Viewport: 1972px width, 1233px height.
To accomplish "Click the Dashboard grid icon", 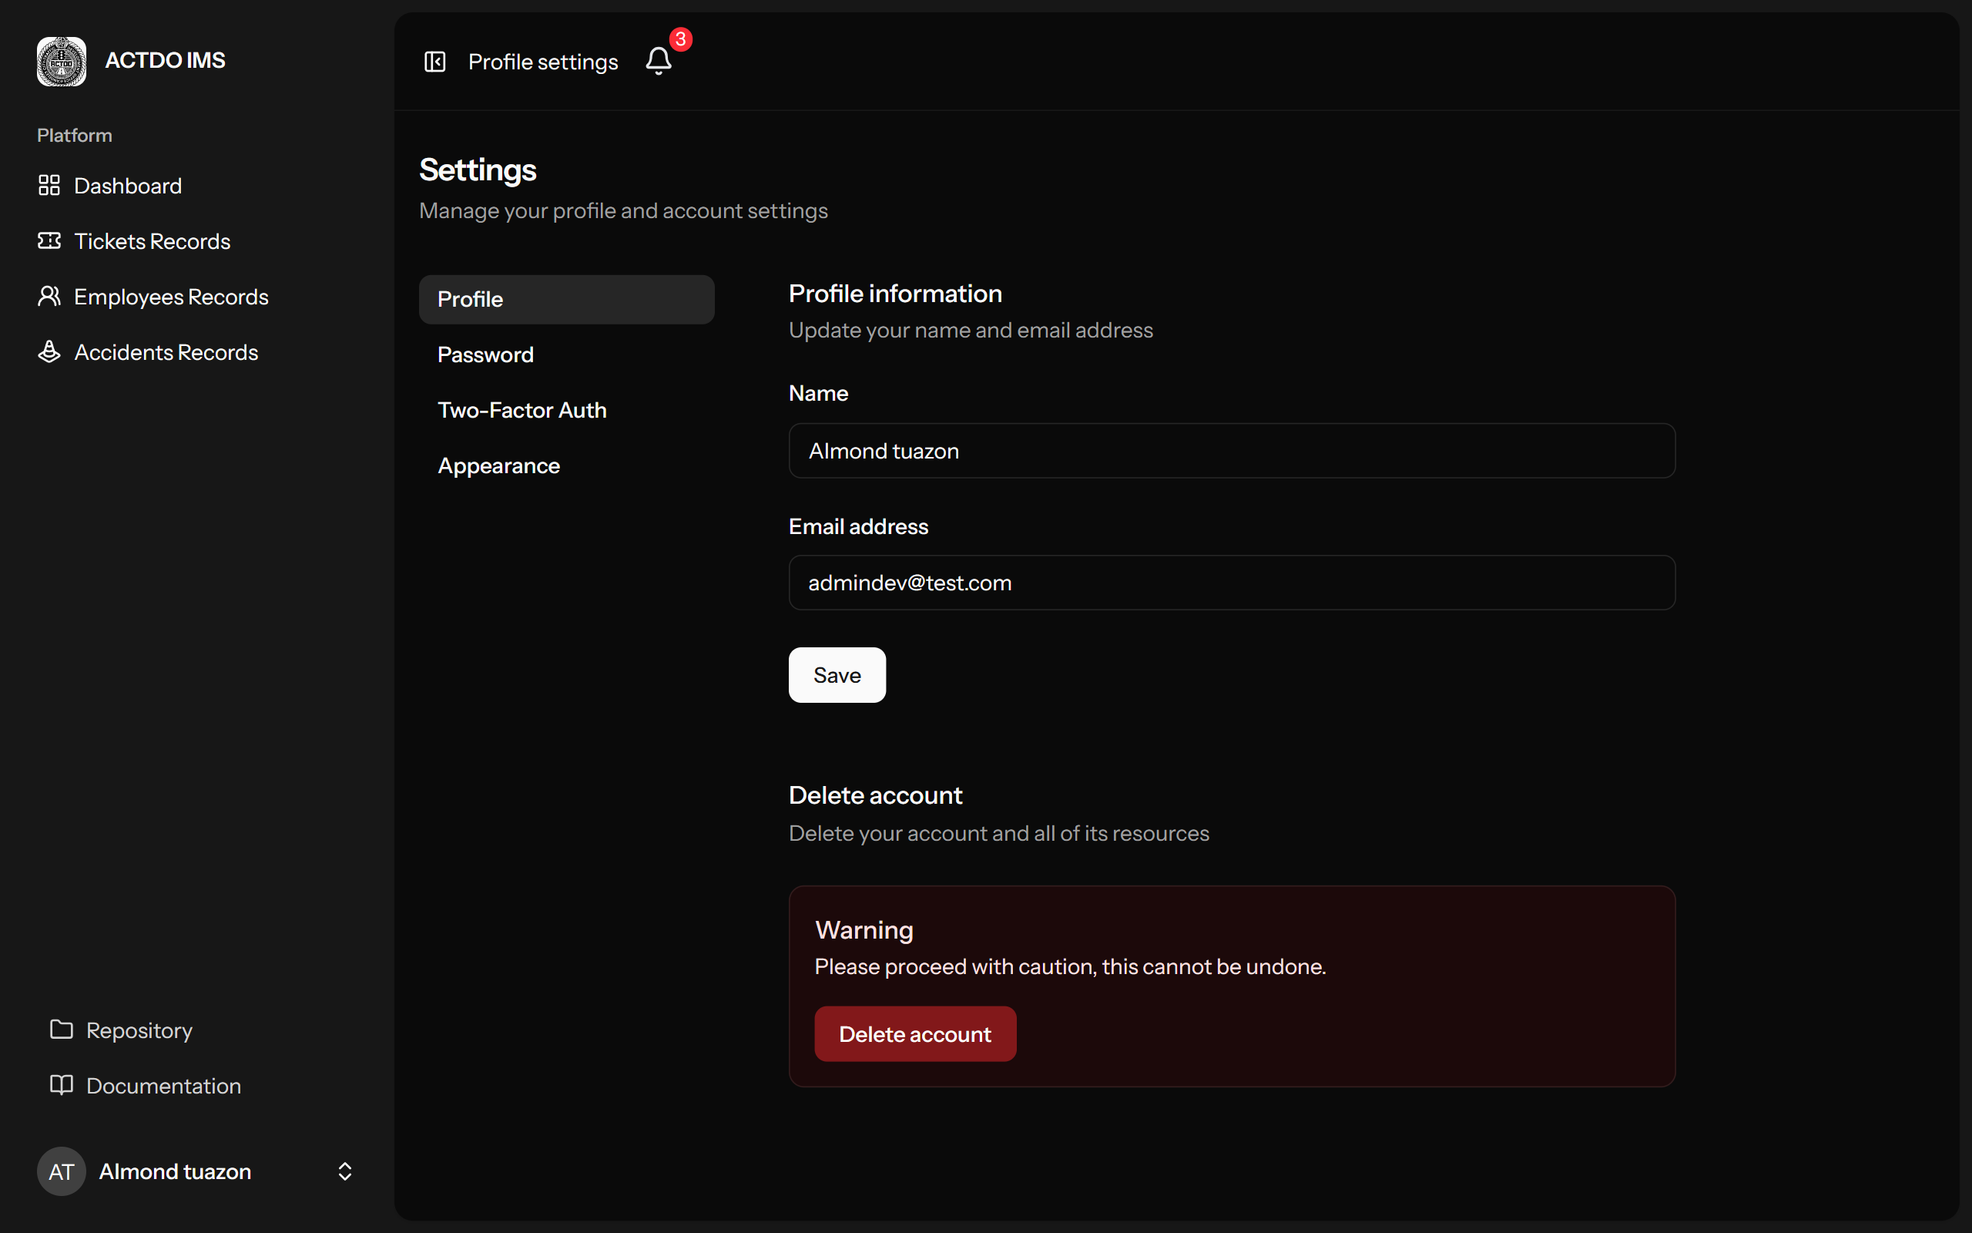I will tap(49, 186).
